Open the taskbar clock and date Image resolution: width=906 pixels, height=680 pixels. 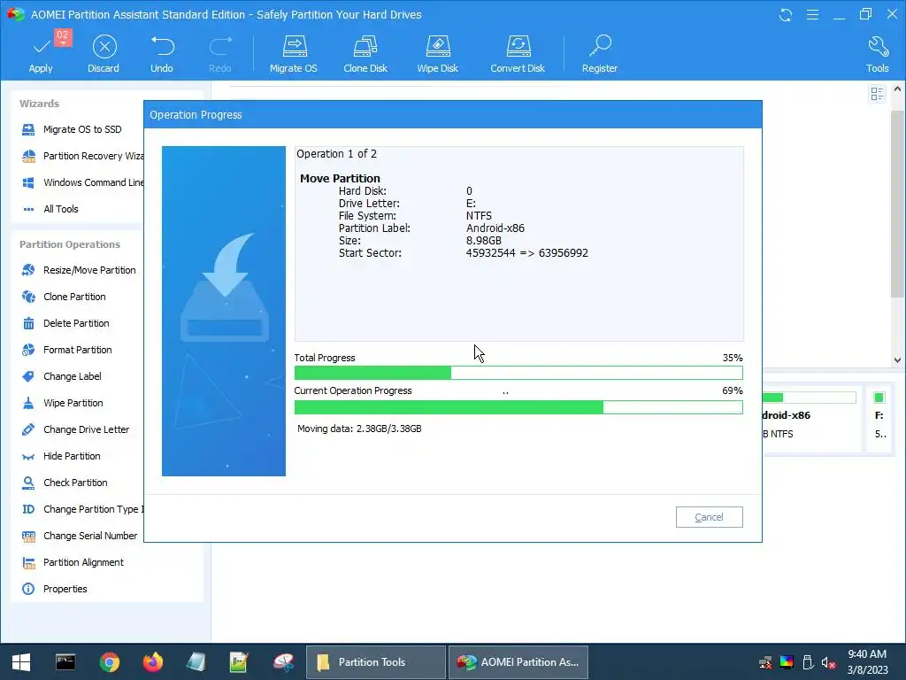867,662
